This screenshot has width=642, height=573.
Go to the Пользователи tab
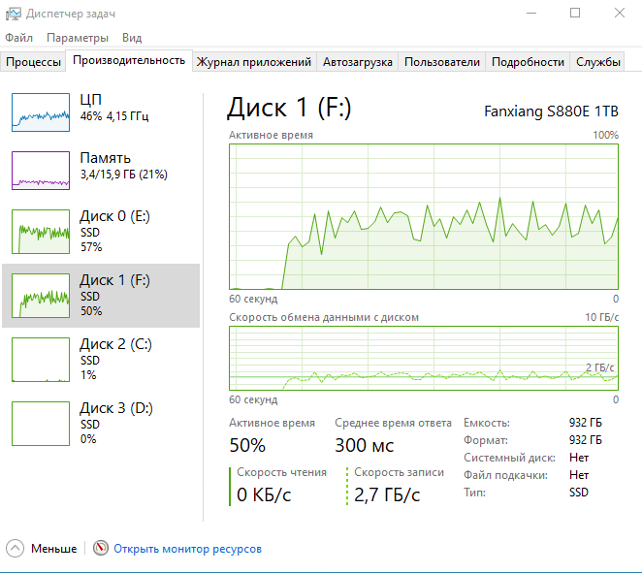441,62
